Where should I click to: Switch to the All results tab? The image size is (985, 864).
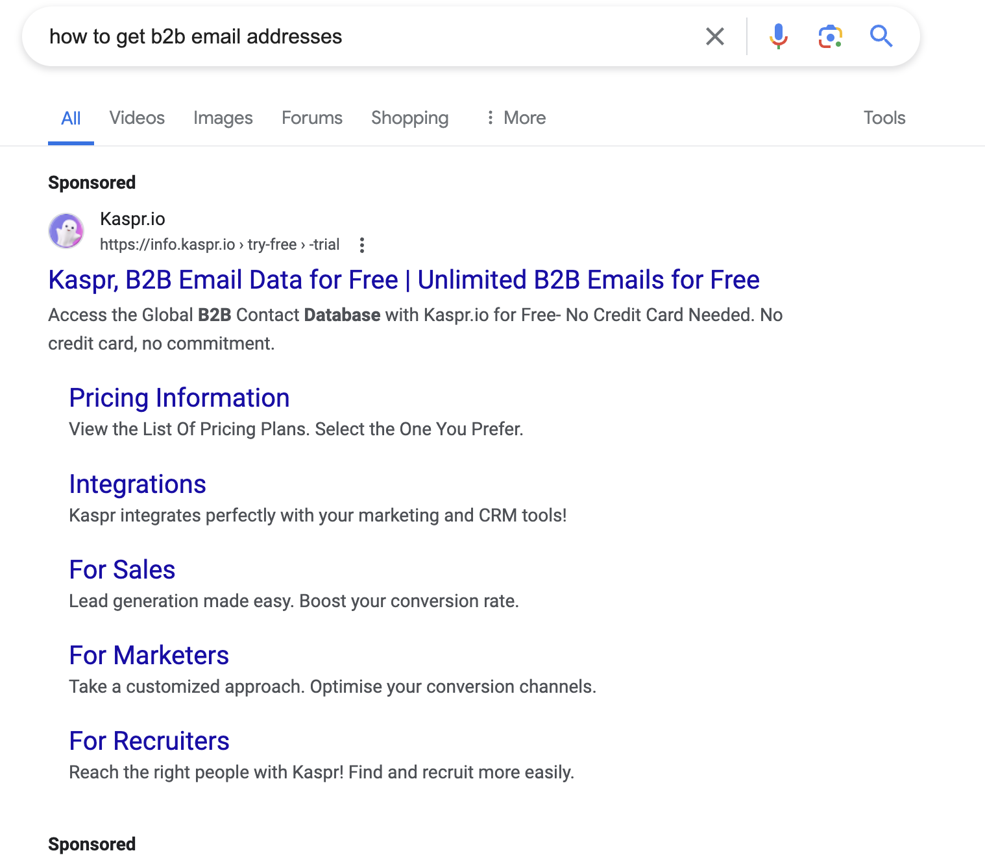[x=71, y=118]
